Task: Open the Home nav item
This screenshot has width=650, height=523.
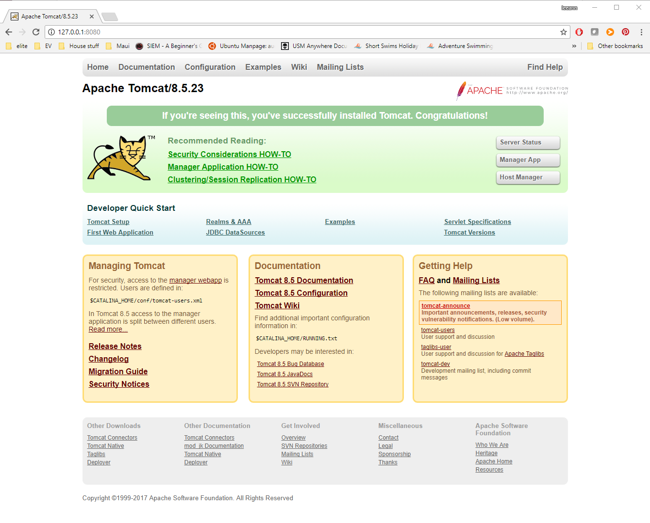Action: [x=98, y=67]
